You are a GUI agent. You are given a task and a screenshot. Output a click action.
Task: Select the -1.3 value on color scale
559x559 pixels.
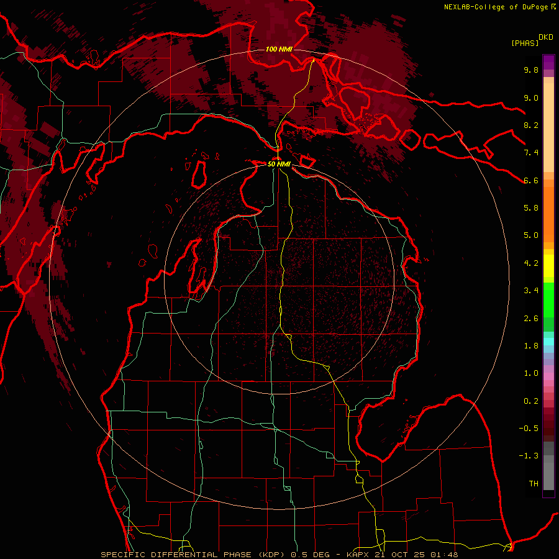[x=529, y=456]
